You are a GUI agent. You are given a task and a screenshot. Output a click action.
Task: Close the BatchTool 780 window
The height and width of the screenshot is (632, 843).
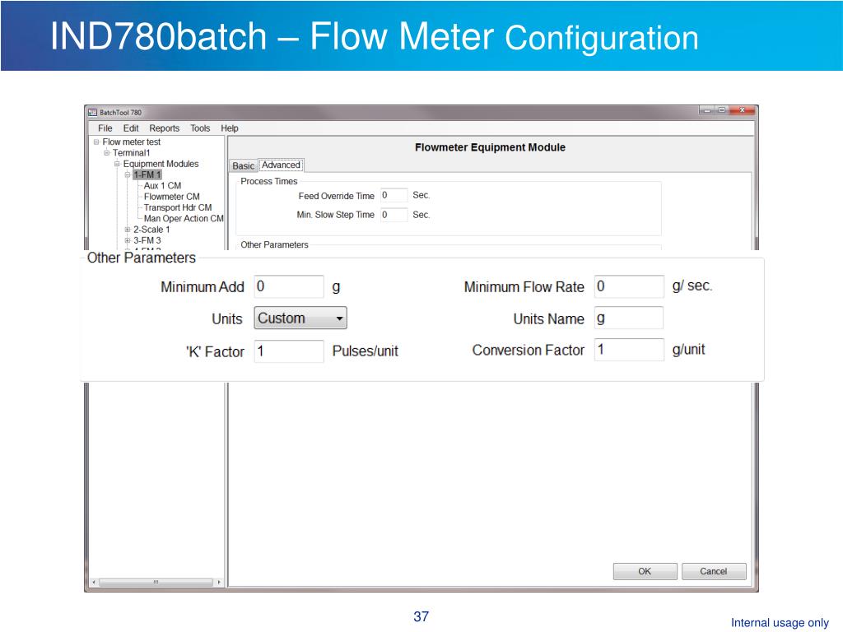[743, 110]
